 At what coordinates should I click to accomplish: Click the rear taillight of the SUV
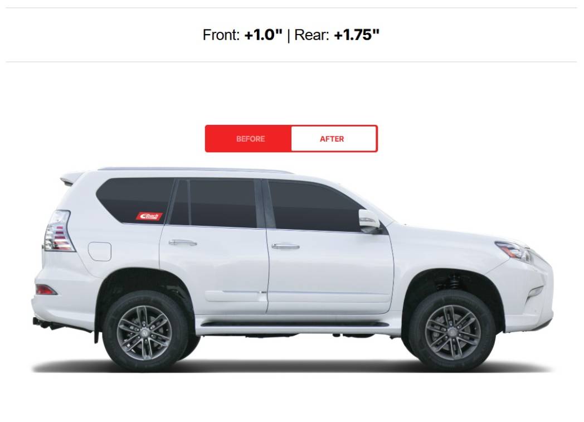pos(58,231)
